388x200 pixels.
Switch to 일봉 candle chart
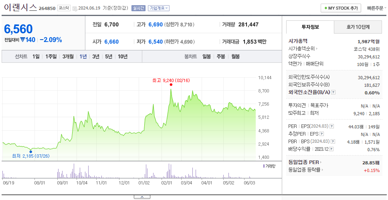pos(206,56)
